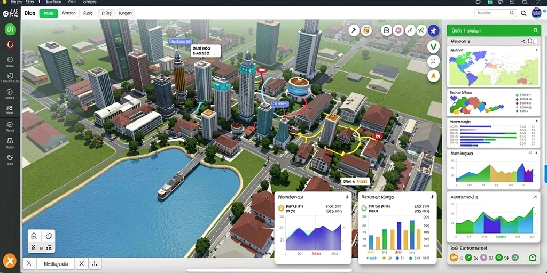Click the Naullajadin button in the bottom bar
This screenshot has width=547, height=273.
click(56, 263)
